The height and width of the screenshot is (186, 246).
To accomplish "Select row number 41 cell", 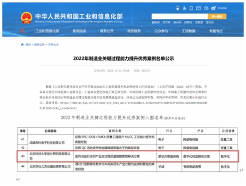I will [x=23, y=139].
